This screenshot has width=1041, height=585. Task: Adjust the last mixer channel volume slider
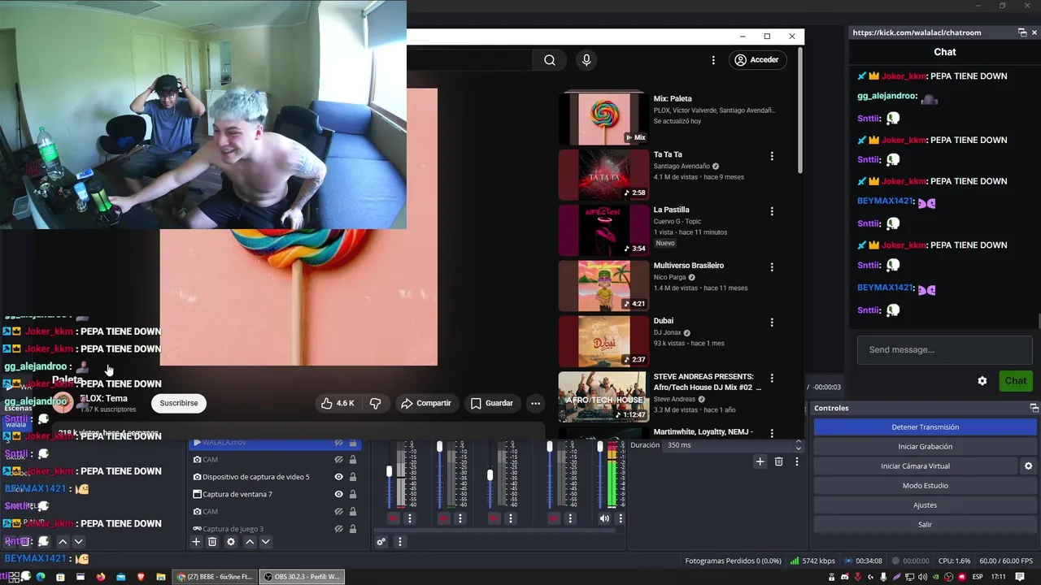tap(600, 448)
